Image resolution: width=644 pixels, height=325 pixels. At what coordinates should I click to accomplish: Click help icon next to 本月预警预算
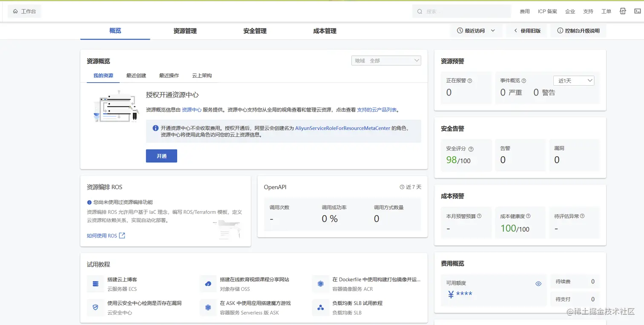point(479,216)
